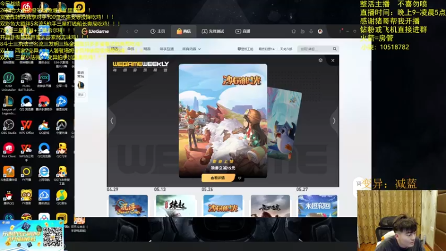Open the 腾讯手游助手 desktop icon
The image size is (446, 251).
(x=44, y=103)
